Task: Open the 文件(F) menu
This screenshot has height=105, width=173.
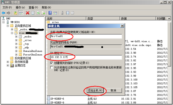Action: coord(7,8)
